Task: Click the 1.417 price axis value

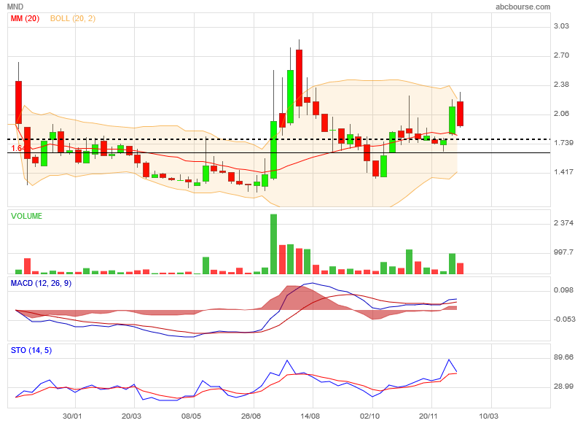Action: click(563, 172)
